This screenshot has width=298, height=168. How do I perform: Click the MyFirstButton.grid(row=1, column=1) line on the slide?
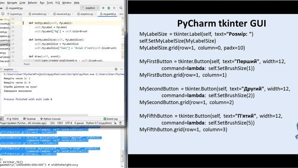click(183, 75)
